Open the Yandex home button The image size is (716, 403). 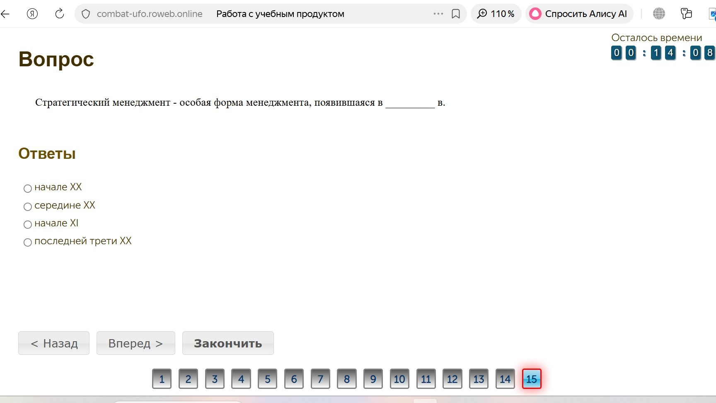tap(32, 14)
